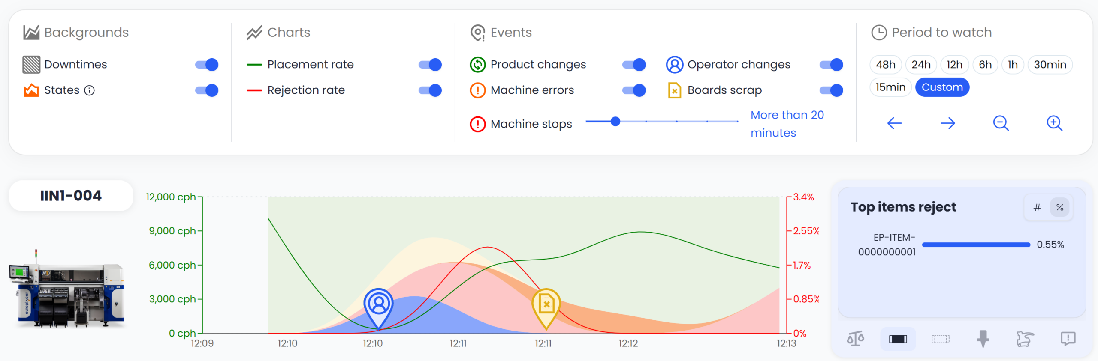Image resolution: width=1098 pixels, height=361 pixels.
Task: Zoom out the watched period
Action: [1001, 123]
